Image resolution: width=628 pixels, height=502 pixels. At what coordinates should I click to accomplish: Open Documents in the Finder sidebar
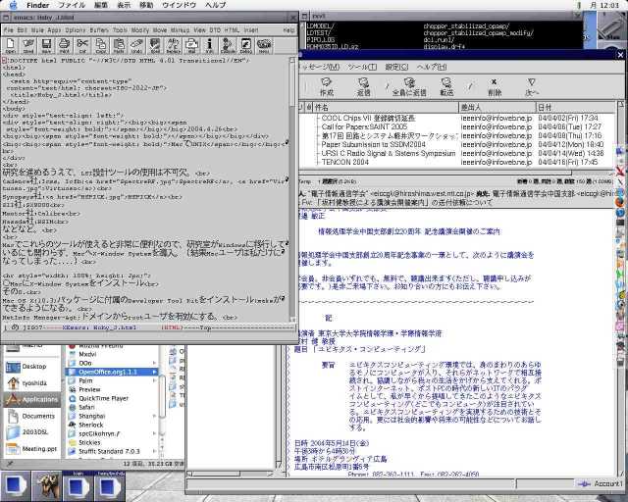[x=31, y=417]
